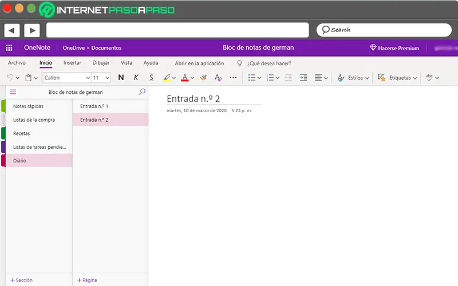This screenshot has height=286, width=458.
Task: Toggle underline with the S button
Action: (151, 78)
